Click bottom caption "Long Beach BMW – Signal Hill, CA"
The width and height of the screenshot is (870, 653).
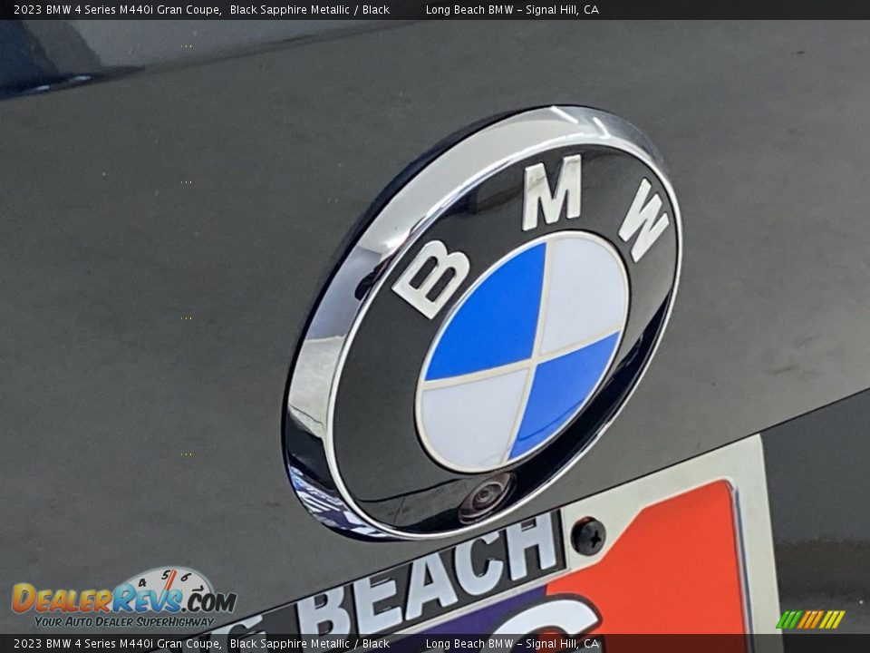512,644
